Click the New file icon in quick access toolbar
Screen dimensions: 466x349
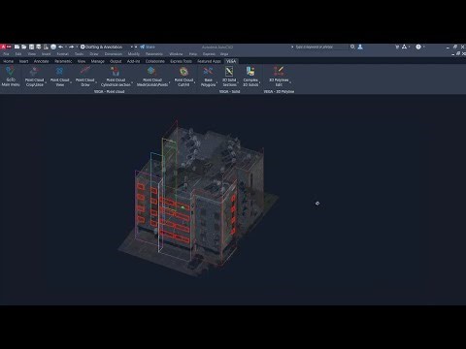pos(17,48)
